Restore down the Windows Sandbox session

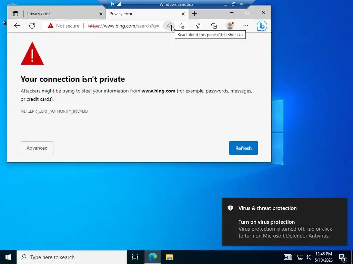tap(233, 4)
